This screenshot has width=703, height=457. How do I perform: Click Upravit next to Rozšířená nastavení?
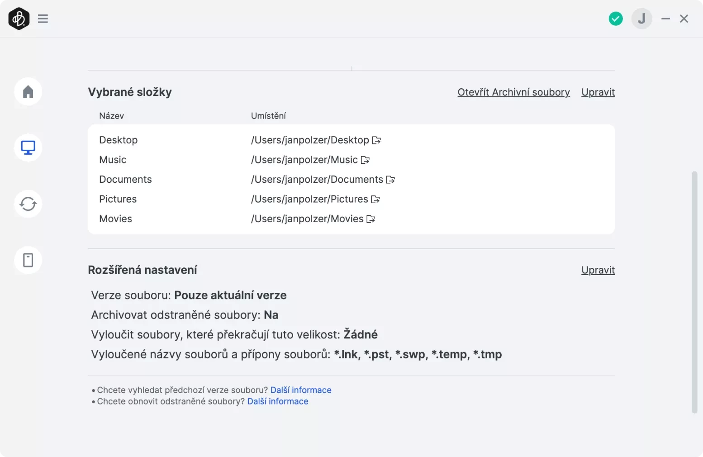tap(598, 270)
